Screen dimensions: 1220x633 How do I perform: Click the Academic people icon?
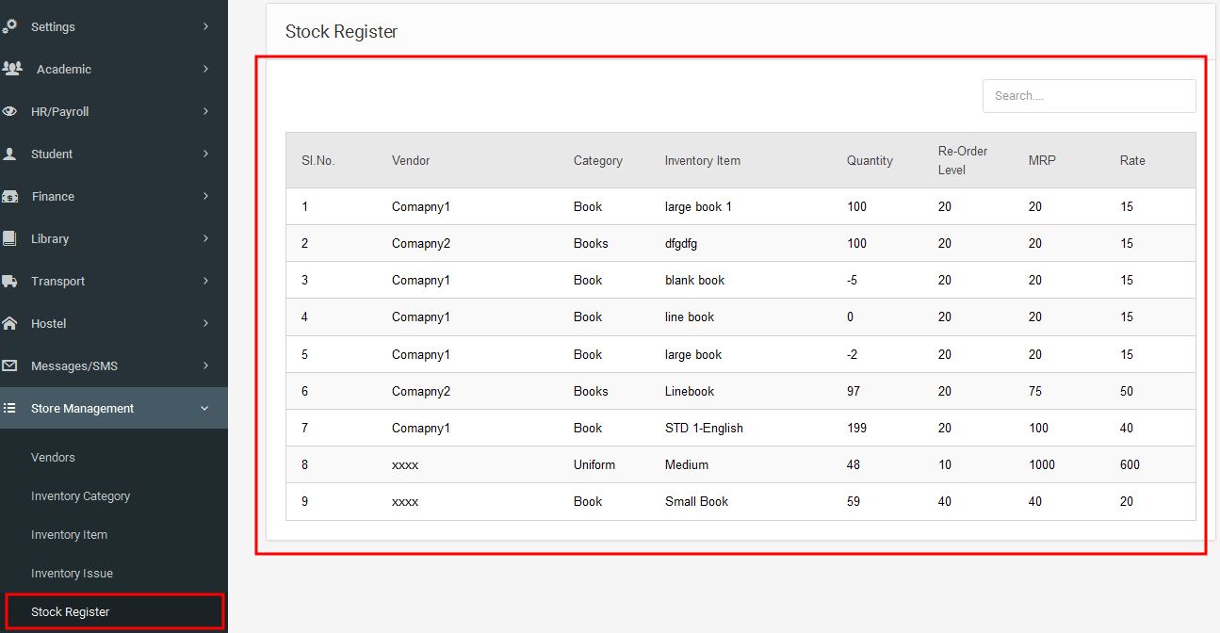pyautogui.click(x=12, y=69)
